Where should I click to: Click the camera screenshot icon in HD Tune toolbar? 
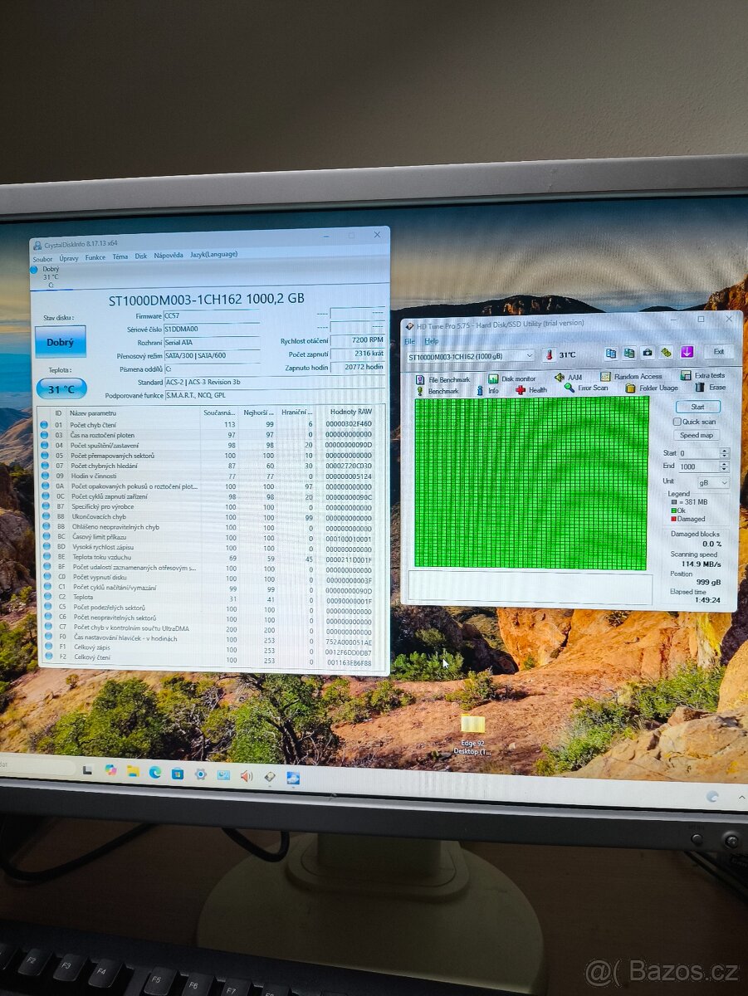click(647, 352)
